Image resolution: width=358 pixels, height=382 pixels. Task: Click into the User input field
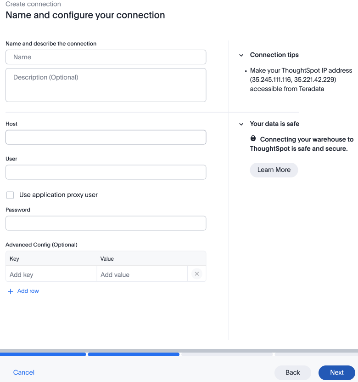[106, 172]
